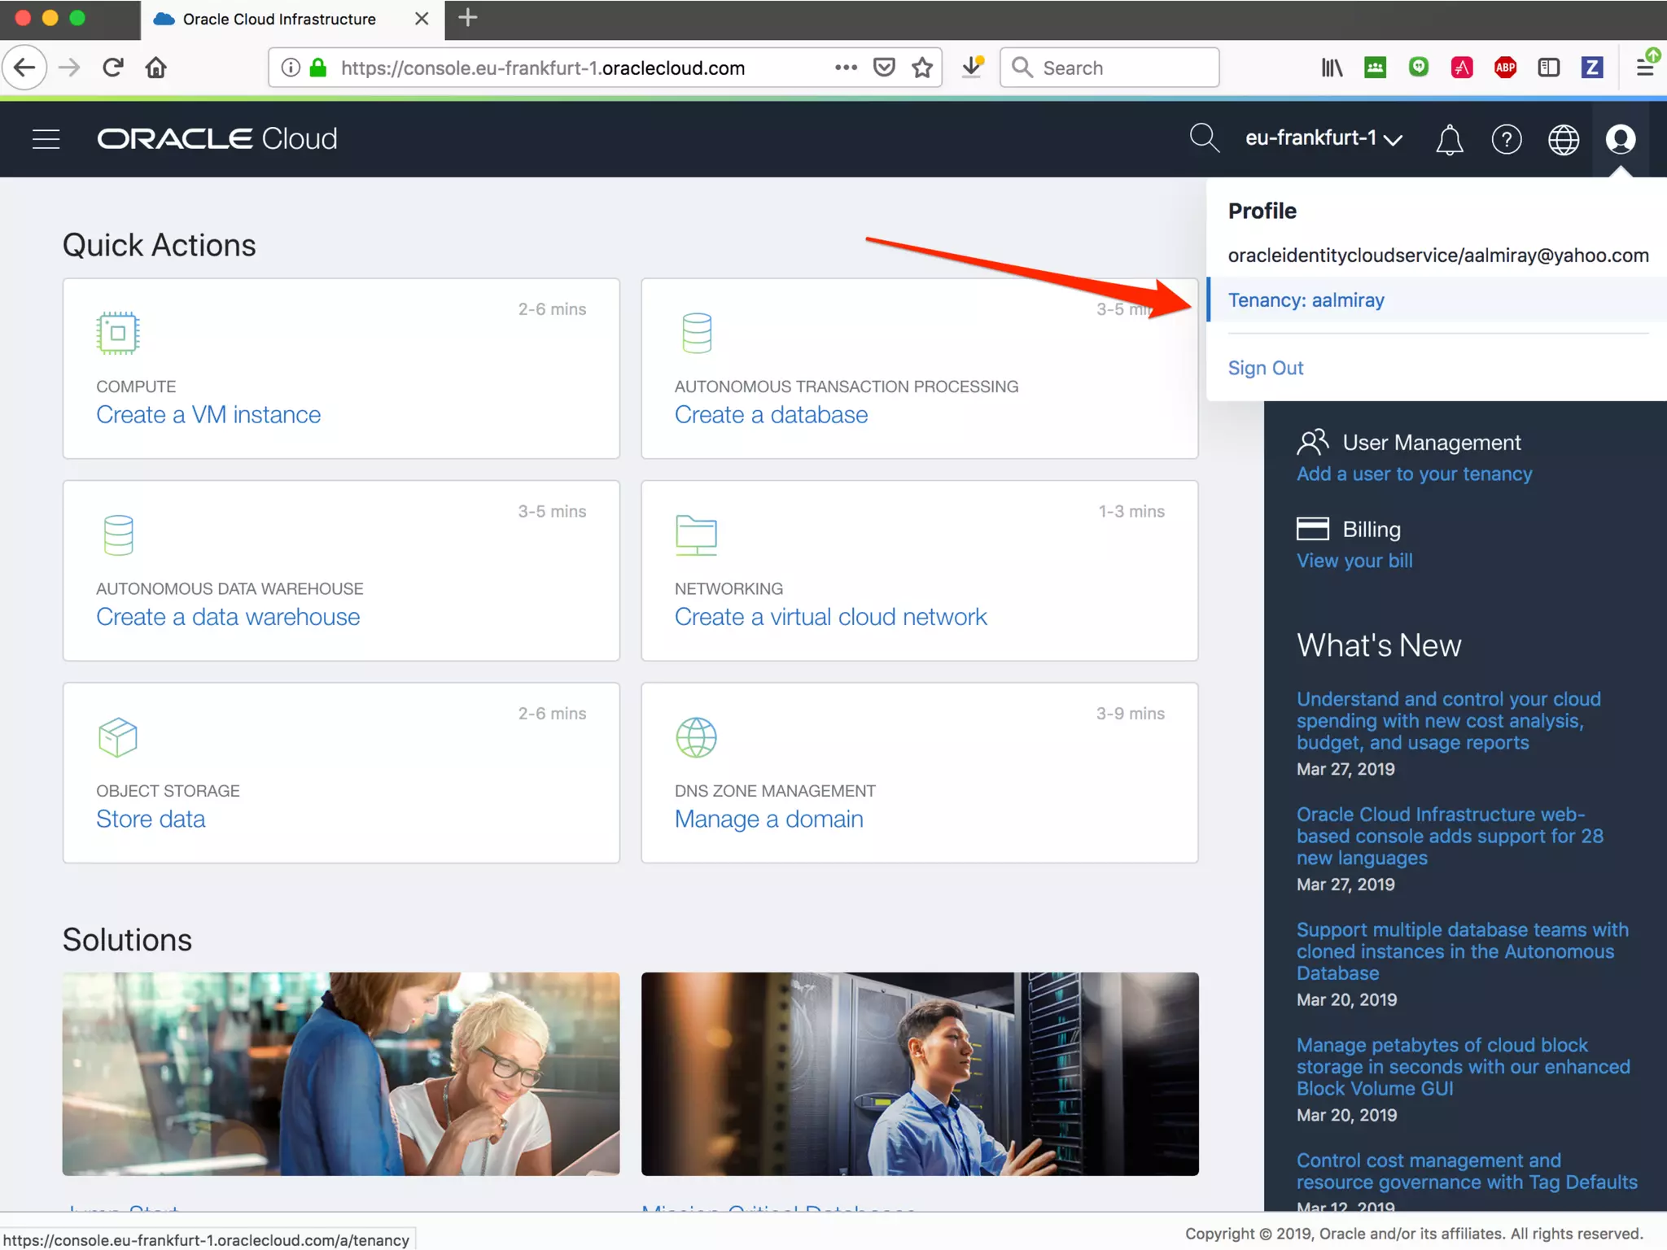Open a new browser tab

pyautogui.click(x=468, y=18)
